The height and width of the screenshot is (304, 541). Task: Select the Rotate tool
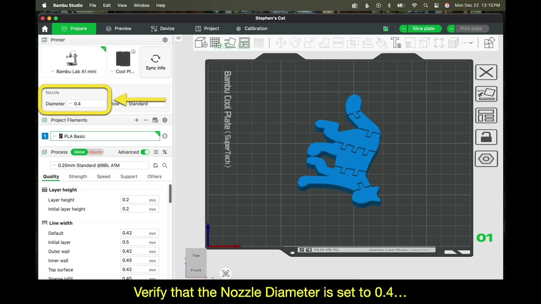coord(295,43)
